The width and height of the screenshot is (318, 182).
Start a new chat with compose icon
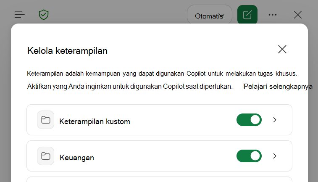pyautogui.click(x=247, y=15)
